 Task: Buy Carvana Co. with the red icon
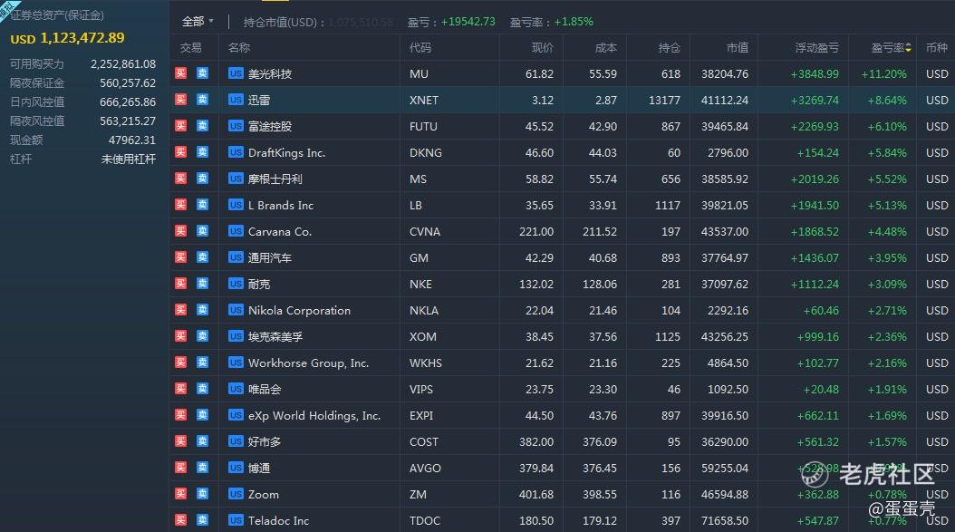tap(181, 231)
